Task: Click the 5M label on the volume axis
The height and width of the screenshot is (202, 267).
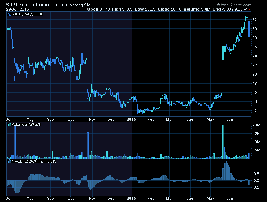Action: (257, 150)
